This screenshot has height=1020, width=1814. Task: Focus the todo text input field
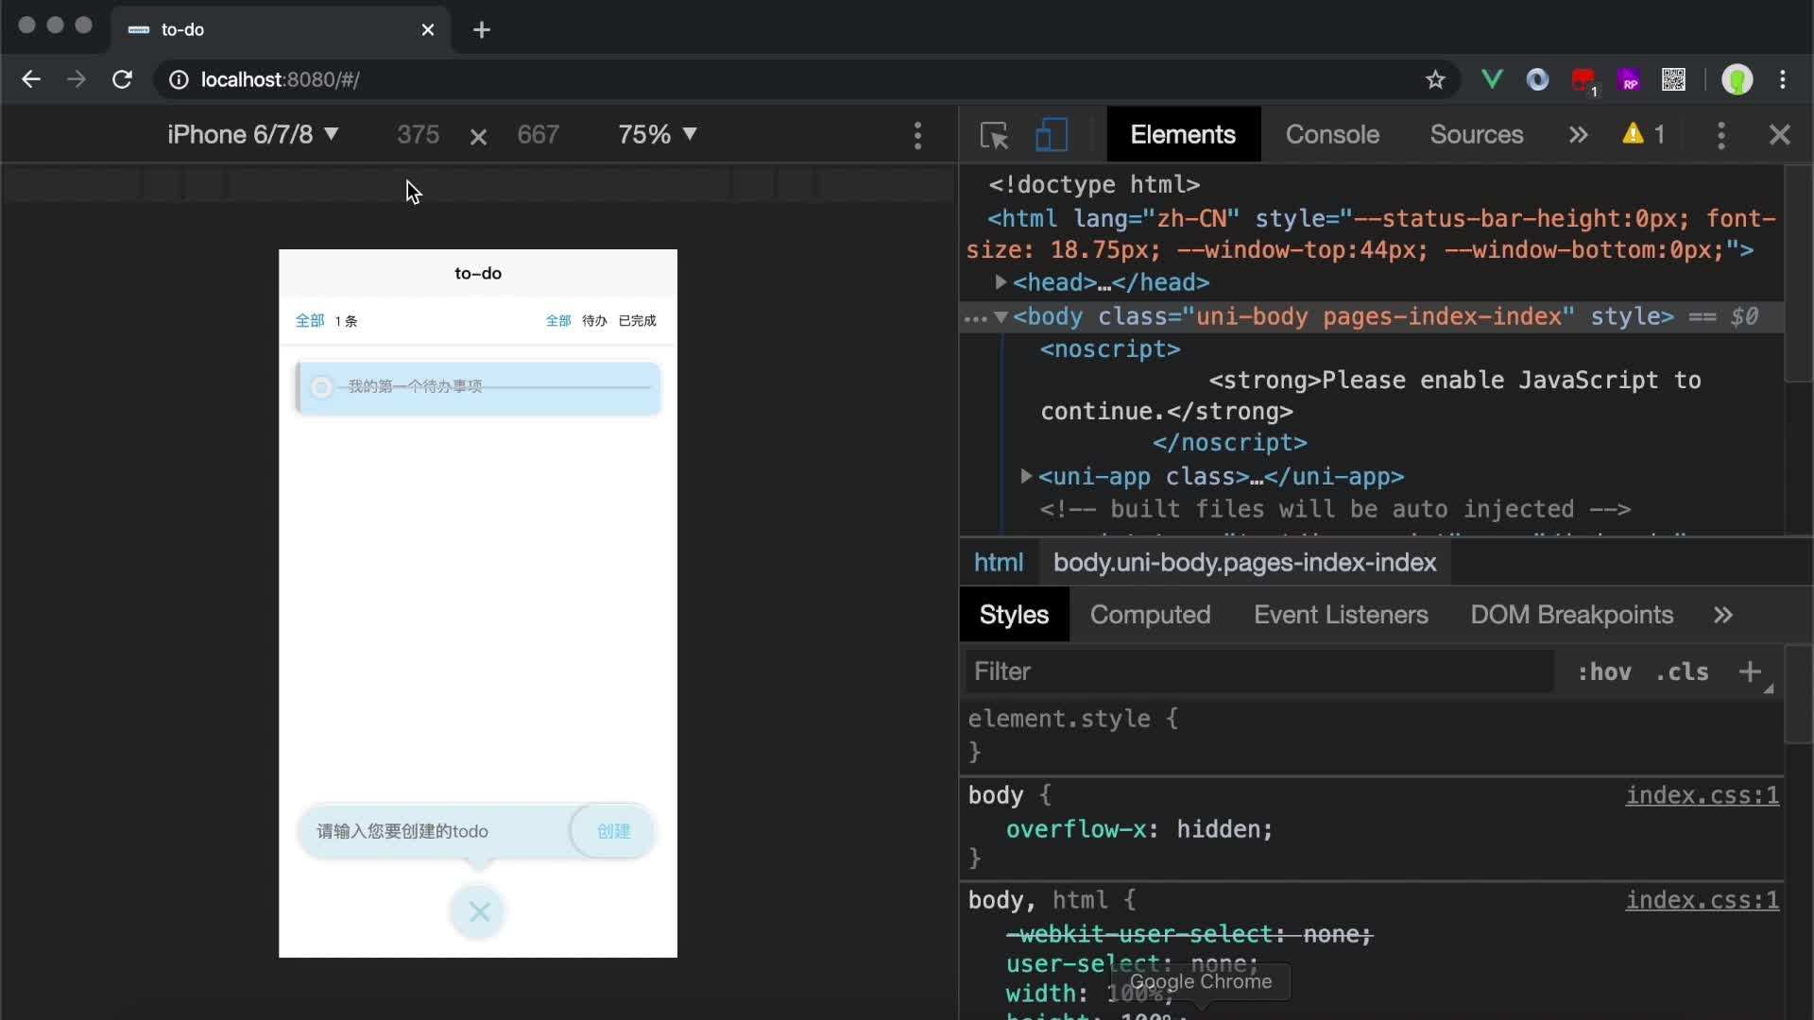435,831
